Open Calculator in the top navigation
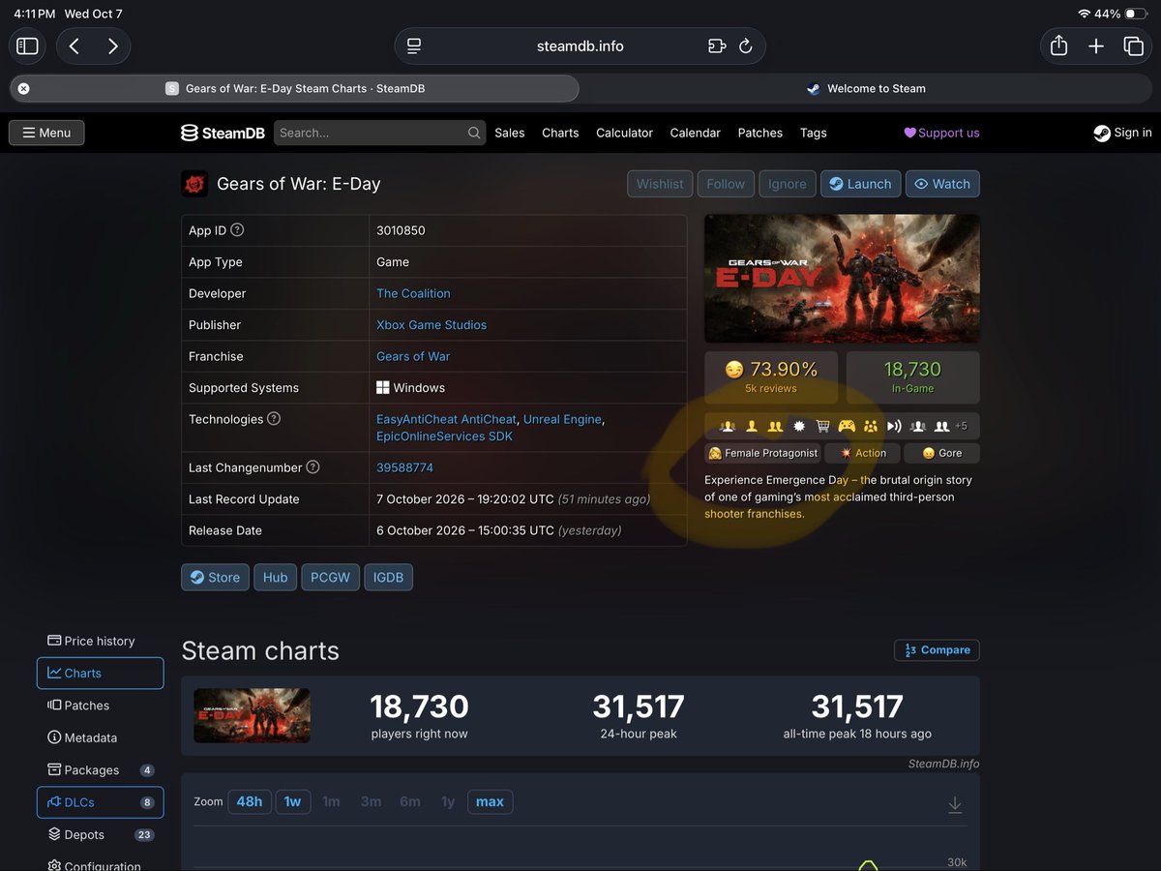Image resolution: width=1161 pixels, height=871 pixels. coord(624,133)
